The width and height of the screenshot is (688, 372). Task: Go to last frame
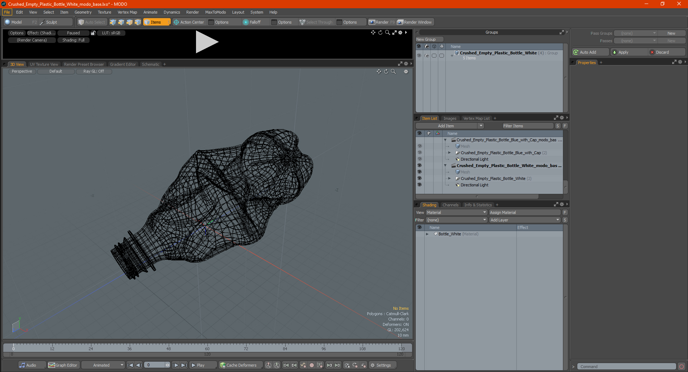[x=184, y=365]
